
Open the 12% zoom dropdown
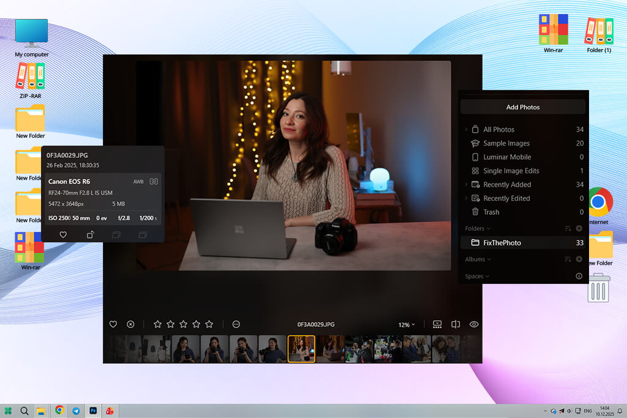point(407,324)
